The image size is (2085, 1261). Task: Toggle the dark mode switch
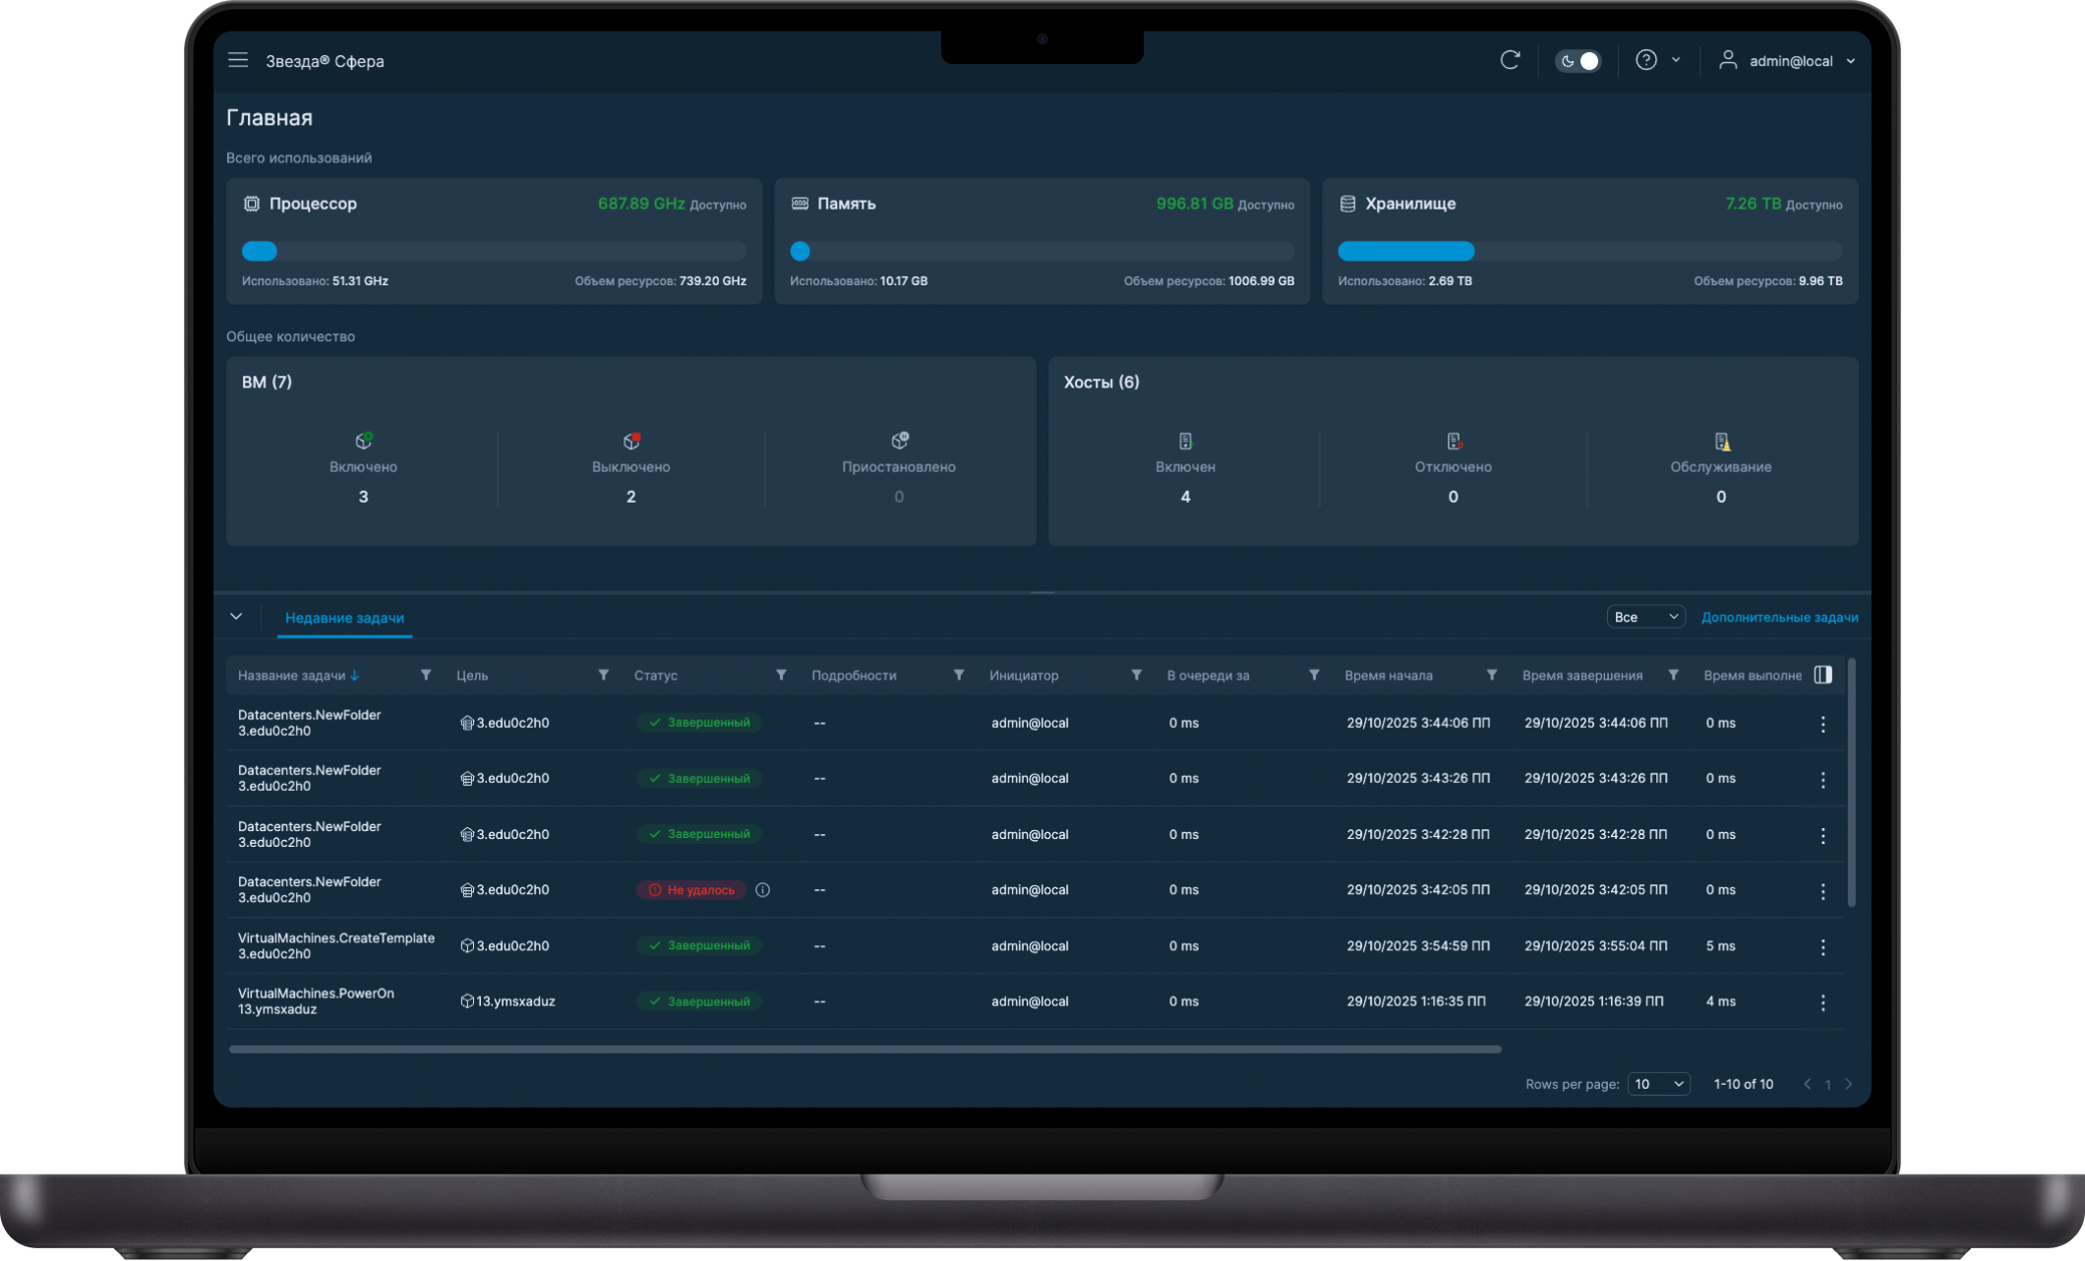point(1578,61)
